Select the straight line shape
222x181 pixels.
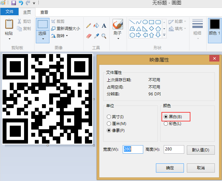pos(132,22)
